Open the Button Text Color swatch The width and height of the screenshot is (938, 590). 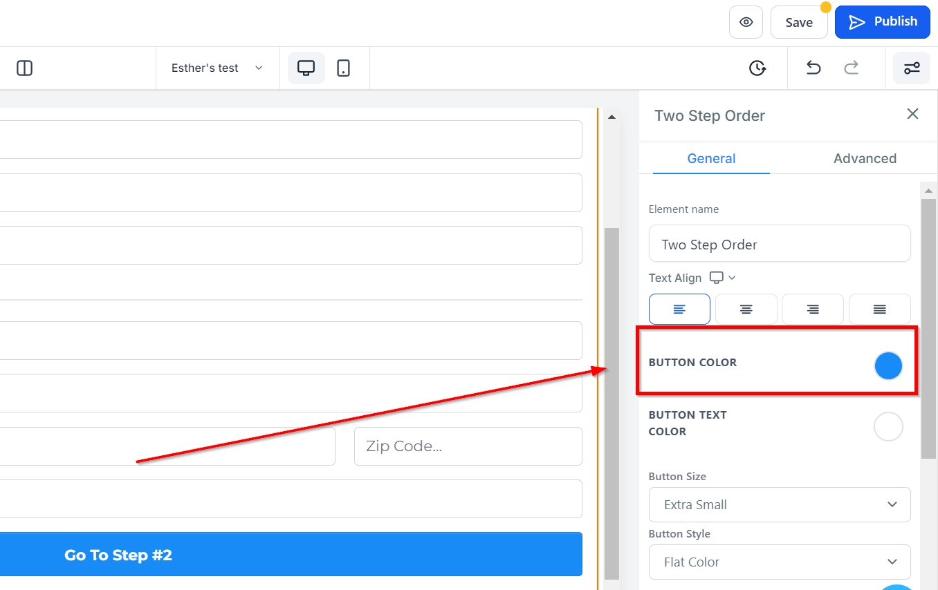tap(888, 427)
